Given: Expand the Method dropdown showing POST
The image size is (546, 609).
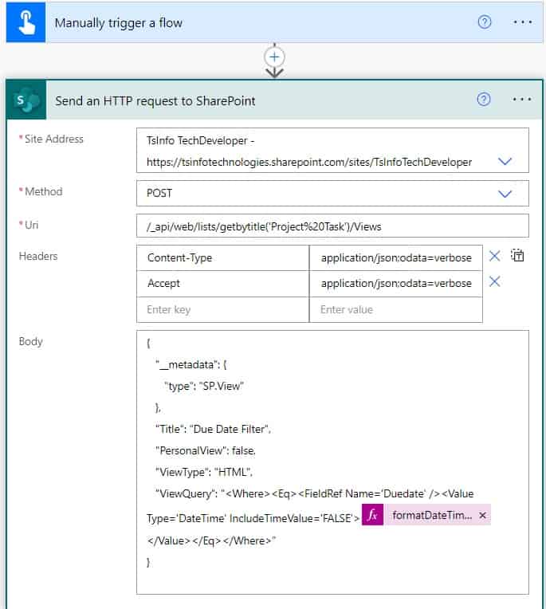Looking at the screenshot, I should (505, 194).
